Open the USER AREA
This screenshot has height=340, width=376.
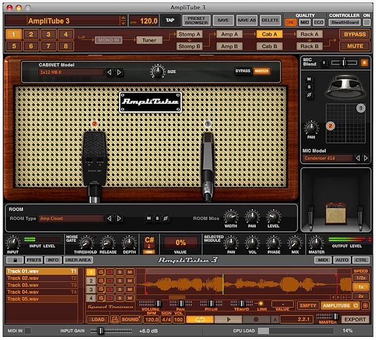pos(78,260)
